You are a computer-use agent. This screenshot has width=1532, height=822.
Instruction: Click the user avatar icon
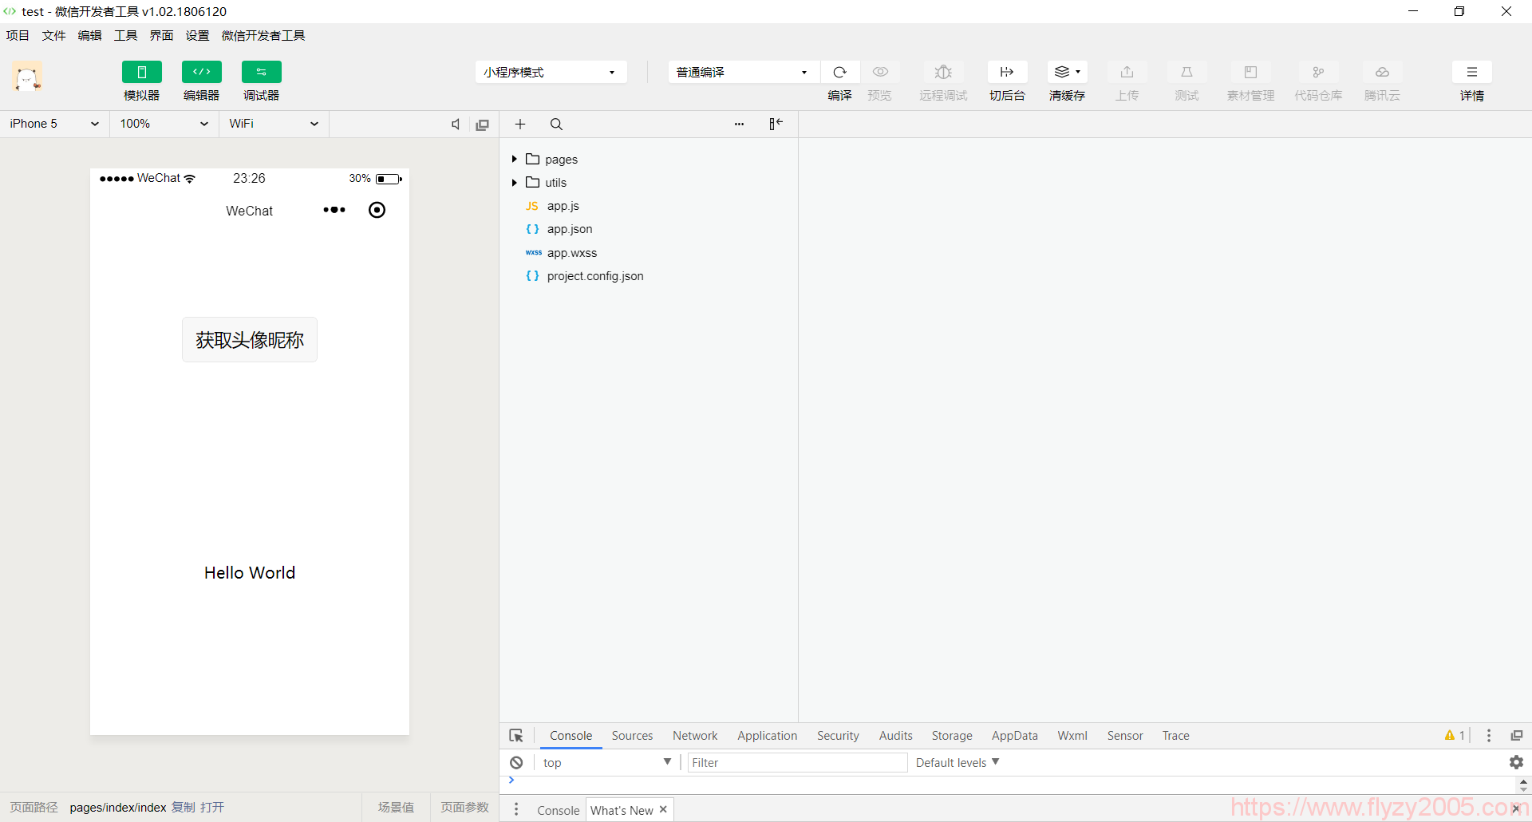coord(27,77)
